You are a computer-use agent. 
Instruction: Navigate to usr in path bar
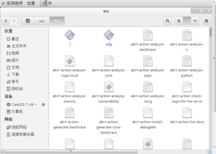(42, 21)
